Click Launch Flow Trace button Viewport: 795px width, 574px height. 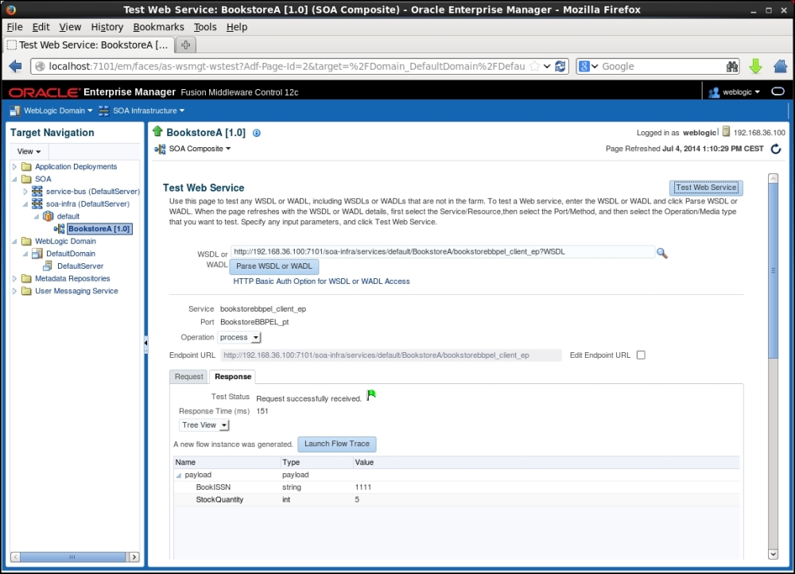coord(337,444)
